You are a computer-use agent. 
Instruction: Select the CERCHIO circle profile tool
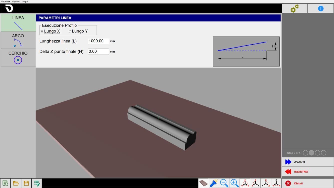point(18,57)
